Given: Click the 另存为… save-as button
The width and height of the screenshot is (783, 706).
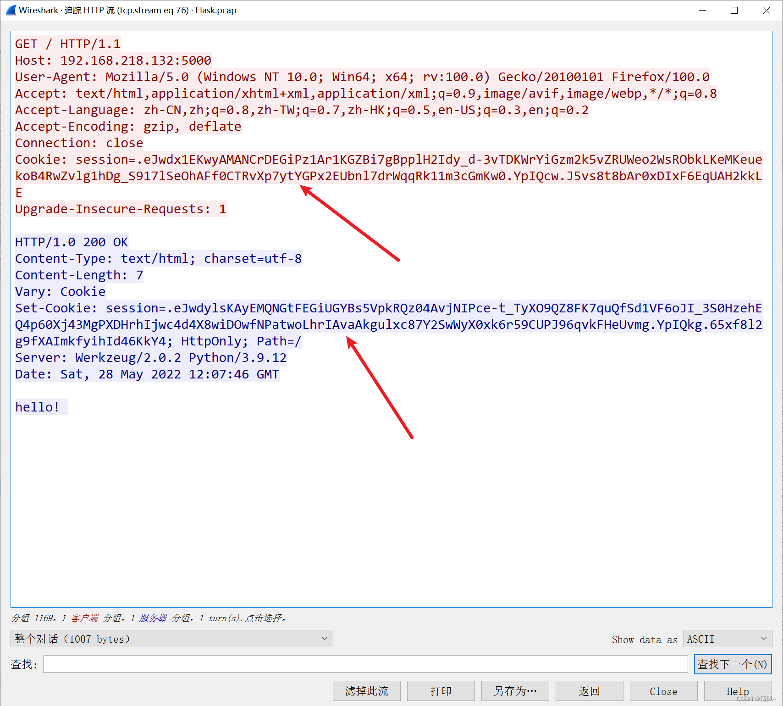Looking at the screenshot, I should tap(515, 691).
